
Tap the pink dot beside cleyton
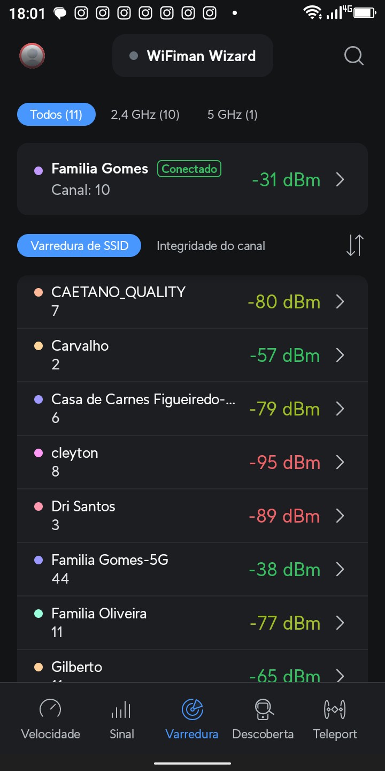38,453
